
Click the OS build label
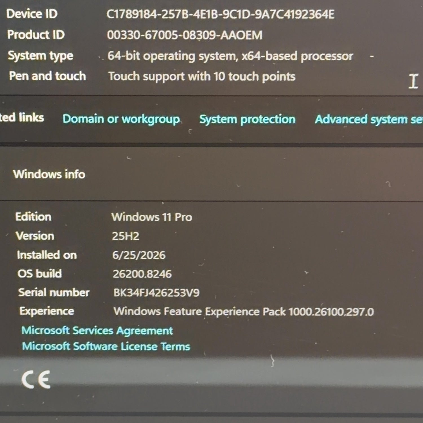(39, 273)
